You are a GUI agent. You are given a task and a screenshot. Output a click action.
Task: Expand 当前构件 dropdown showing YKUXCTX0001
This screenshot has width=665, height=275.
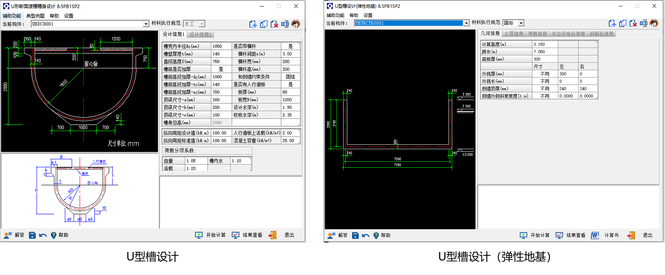point(466,23)
